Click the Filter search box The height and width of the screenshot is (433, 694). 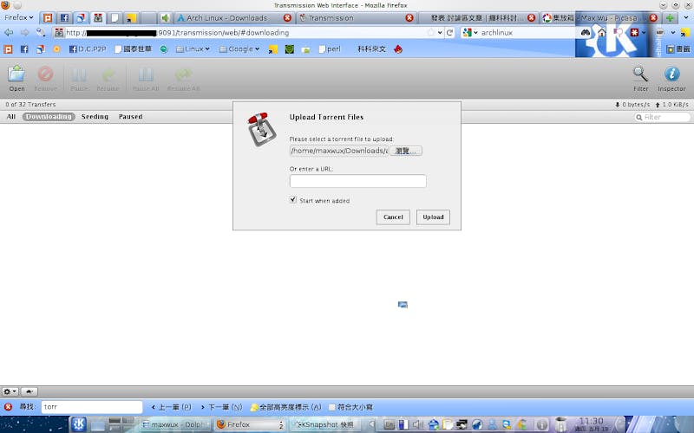662,117
